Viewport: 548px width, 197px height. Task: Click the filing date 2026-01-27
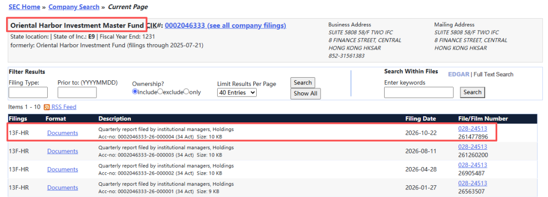click(x=421, y=187)
